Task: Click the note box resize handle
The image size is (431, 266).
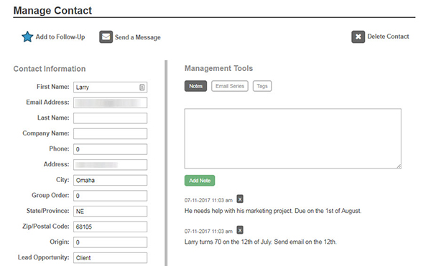Action: click(399, 166)
